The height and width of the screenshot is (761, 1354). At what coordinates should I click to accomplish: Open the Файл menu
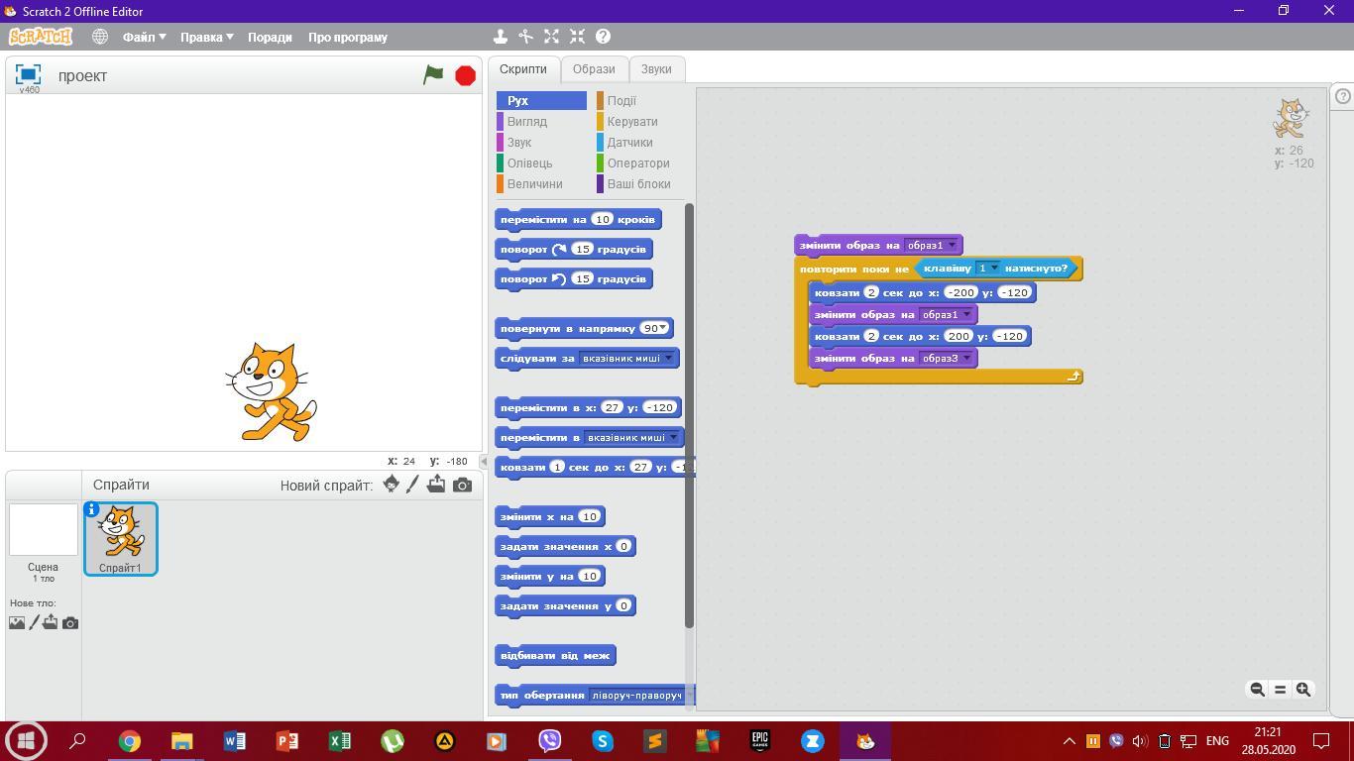point(145,37)
